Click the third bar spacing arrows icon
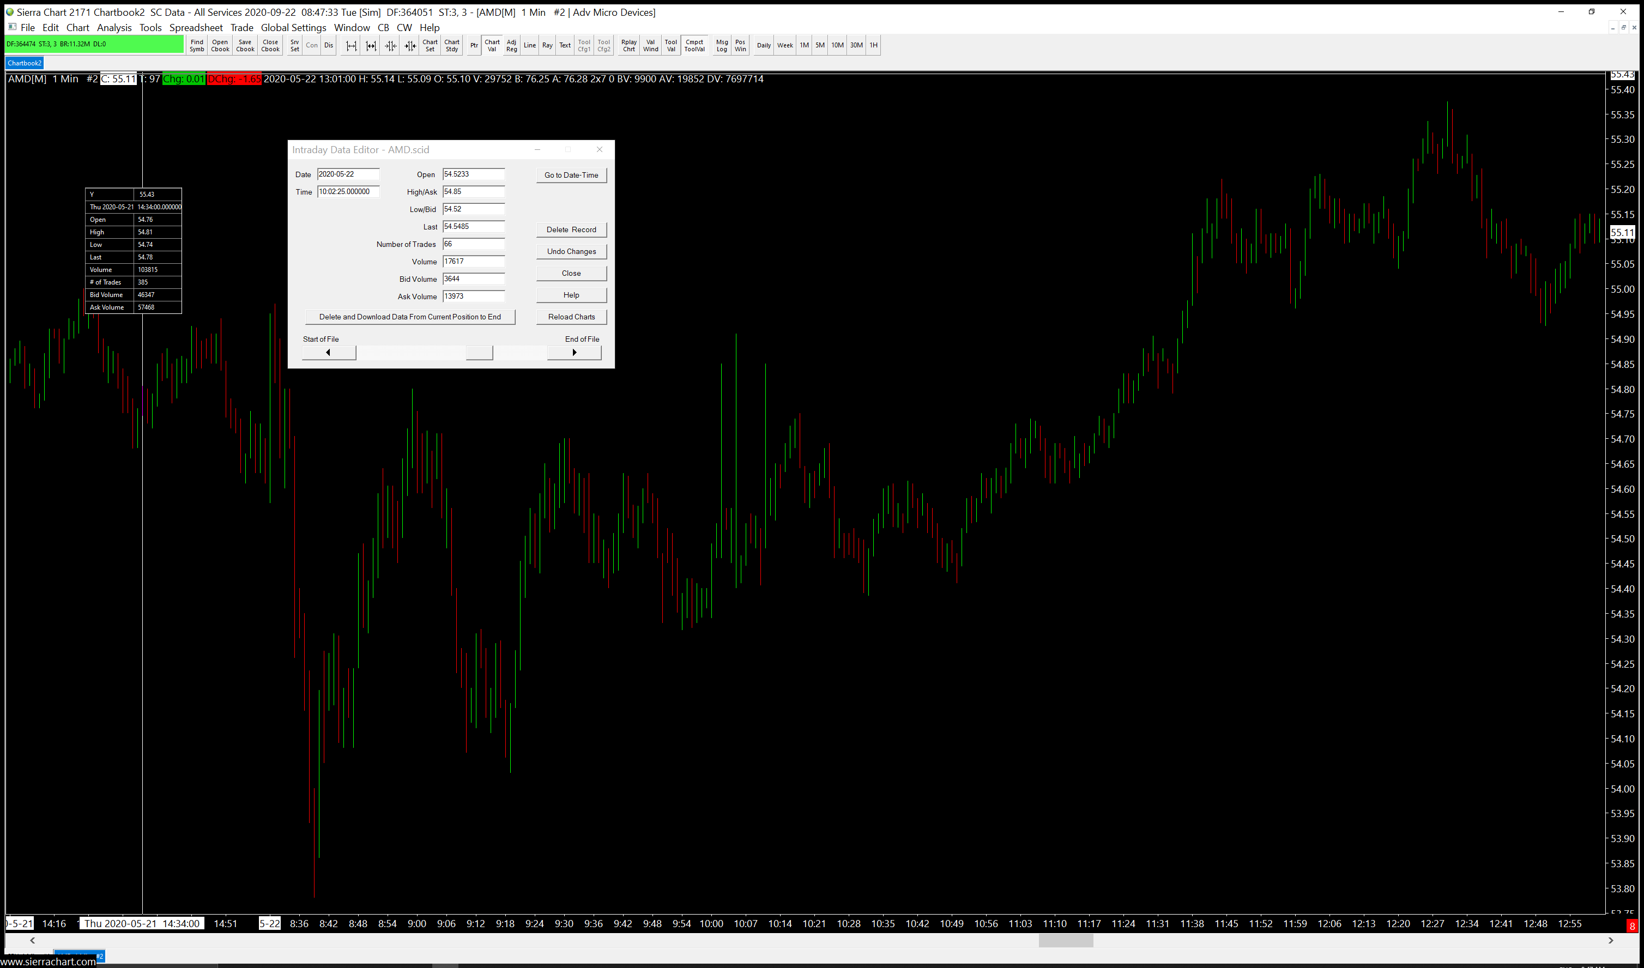Image resolution: width=1644 pixels, height=968 pixels. [390, 46]
